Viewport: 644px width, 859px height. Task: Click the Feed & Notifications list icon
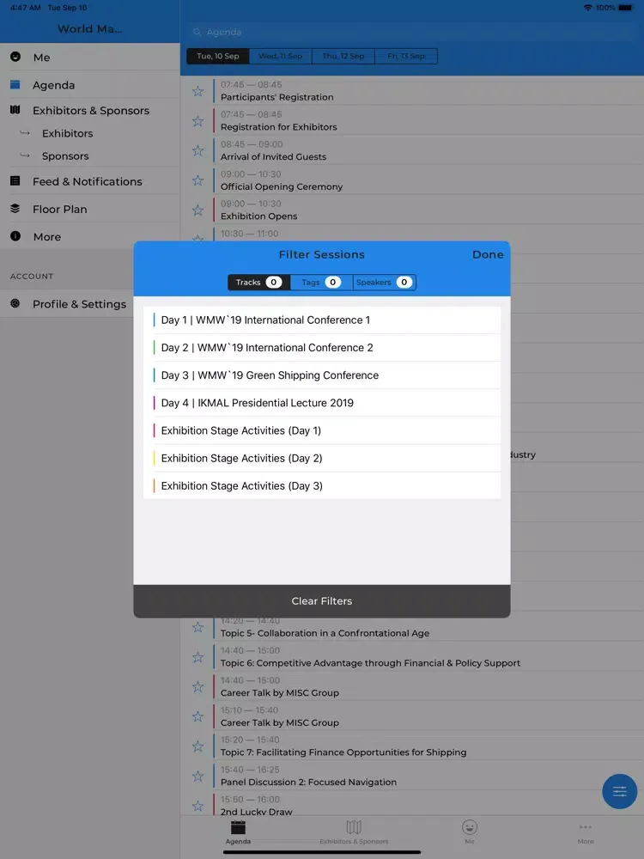(15, 180)
